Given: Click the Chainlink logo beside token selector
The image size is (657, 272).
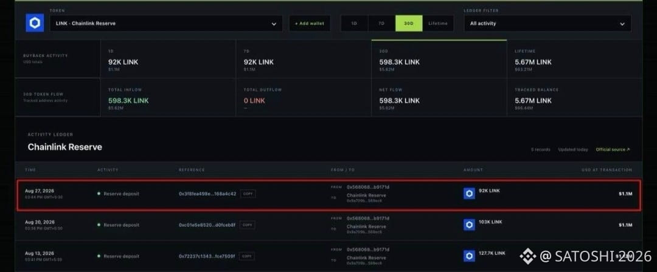Looking at the screenshot, I should 35,23.
